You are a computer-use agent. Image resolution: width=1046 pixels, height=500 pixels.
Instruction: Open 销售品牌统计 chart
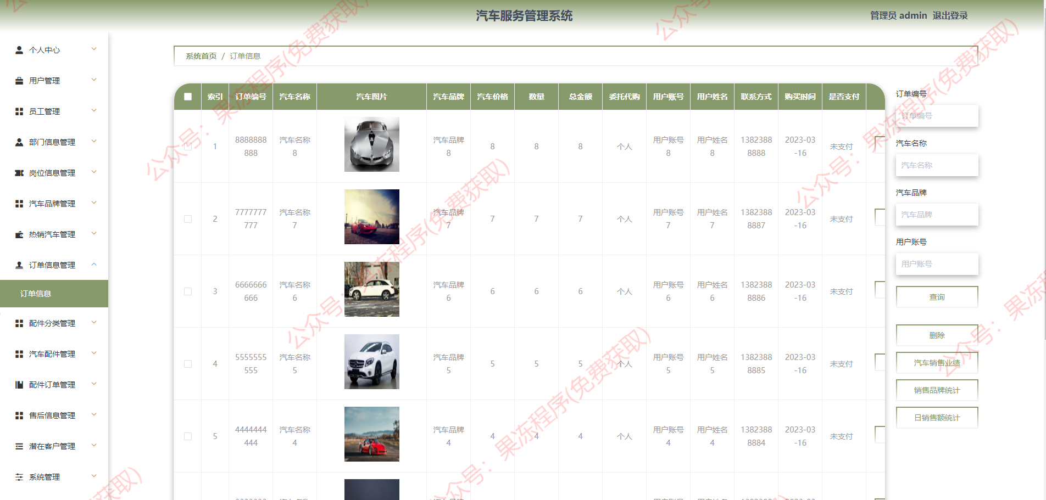[937, 390]
